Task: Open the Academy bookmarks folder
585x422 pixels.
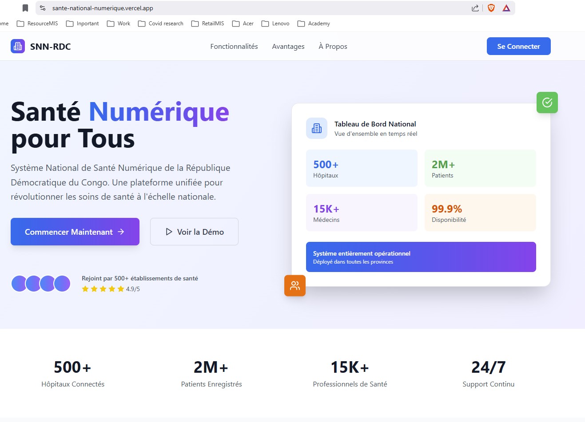Action: point(314,24)
